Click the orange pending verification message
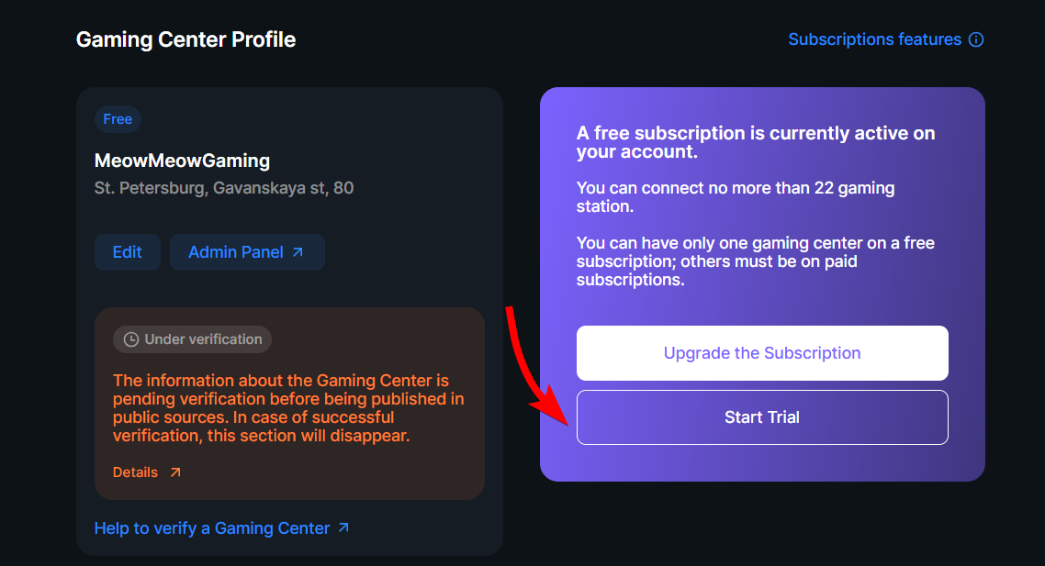 (x=288, y=408)
